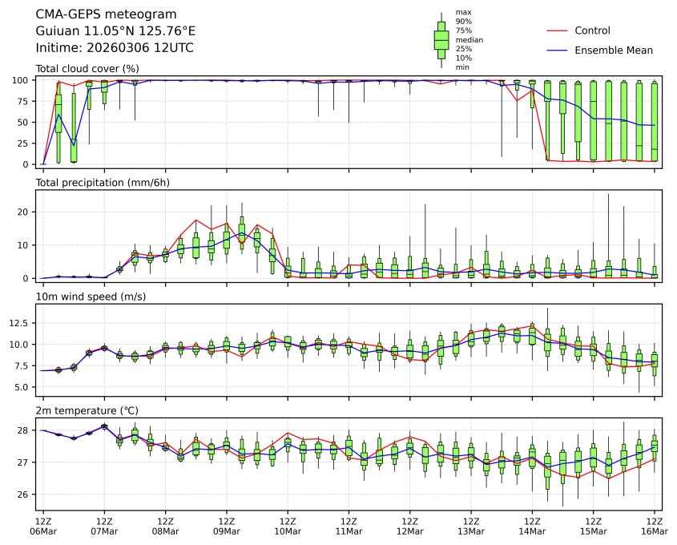Click the '12Z 13Mar' x-axis label
The image size is (677, 545).
click(471, 527)
